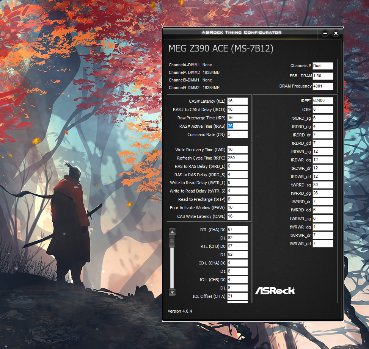Select the tWRWR_sg value field

(323, 219)
